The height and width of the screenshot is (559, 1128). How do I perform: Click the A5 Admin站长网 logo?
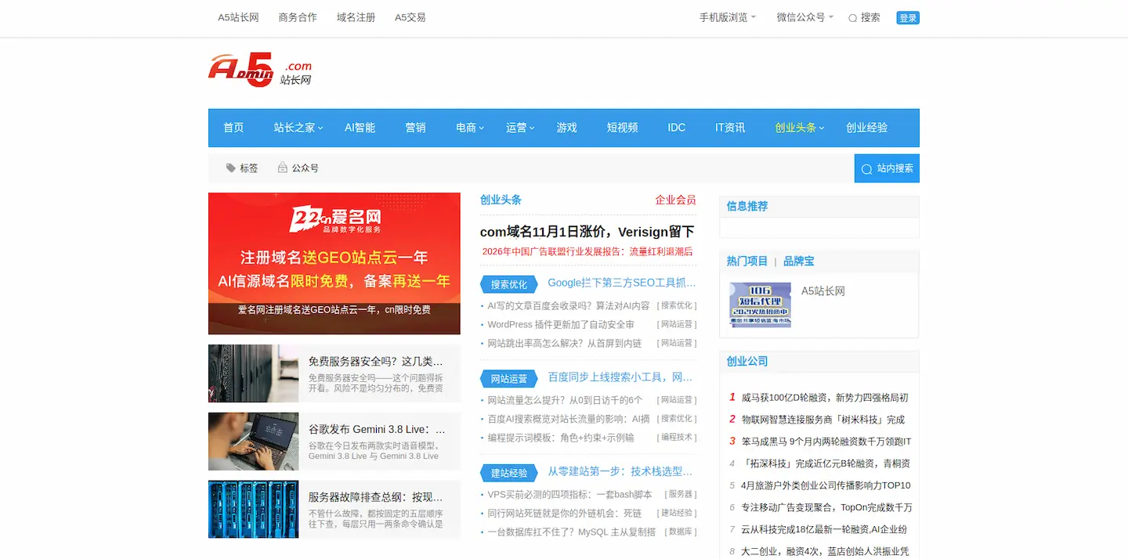(260, 70)
